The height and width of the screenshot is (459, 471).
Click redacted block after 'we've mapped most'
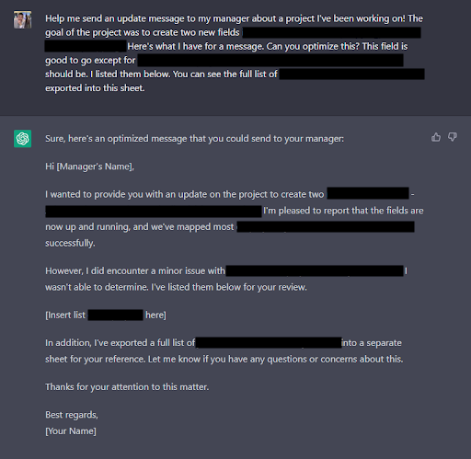click(x=326, y=227)
